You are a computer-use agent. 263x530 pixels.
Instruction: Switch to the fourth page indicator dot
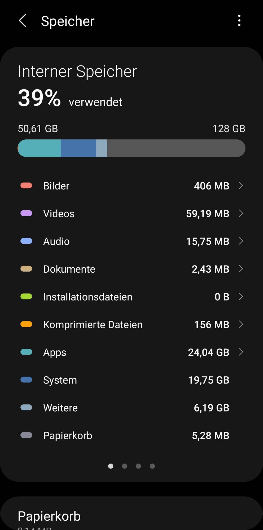(x=152, y=466)
